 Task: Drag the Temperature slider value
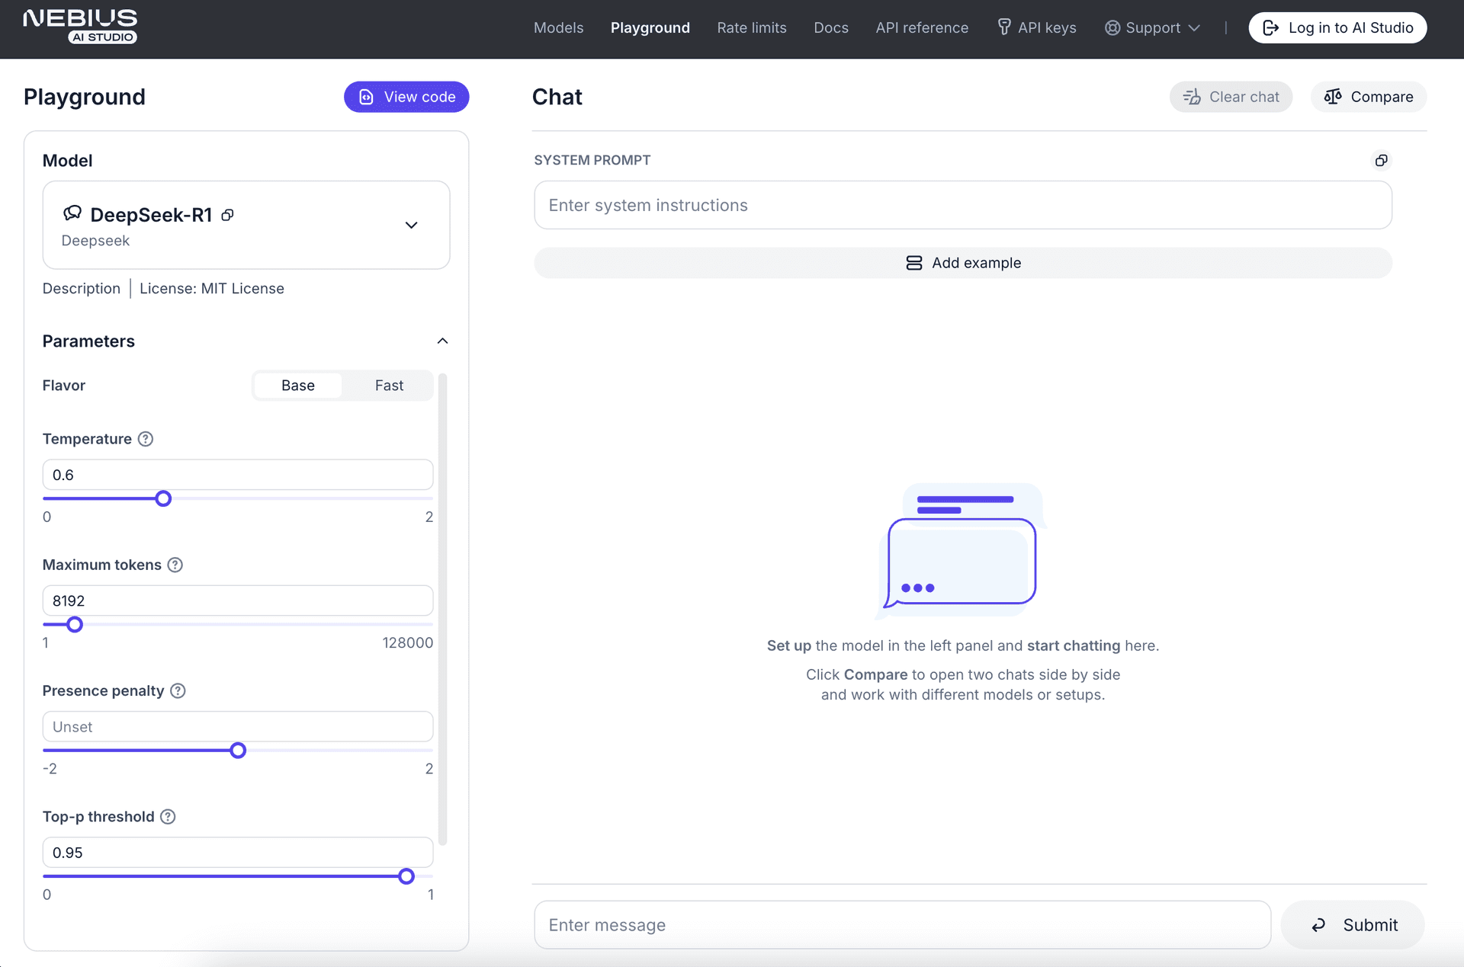(163, 498)
